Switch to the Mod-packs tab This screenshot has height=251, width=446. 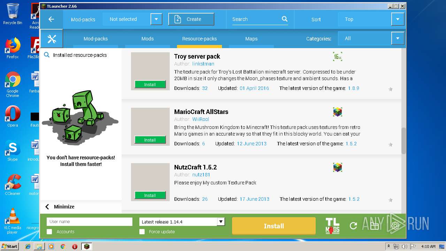(95, 39)
